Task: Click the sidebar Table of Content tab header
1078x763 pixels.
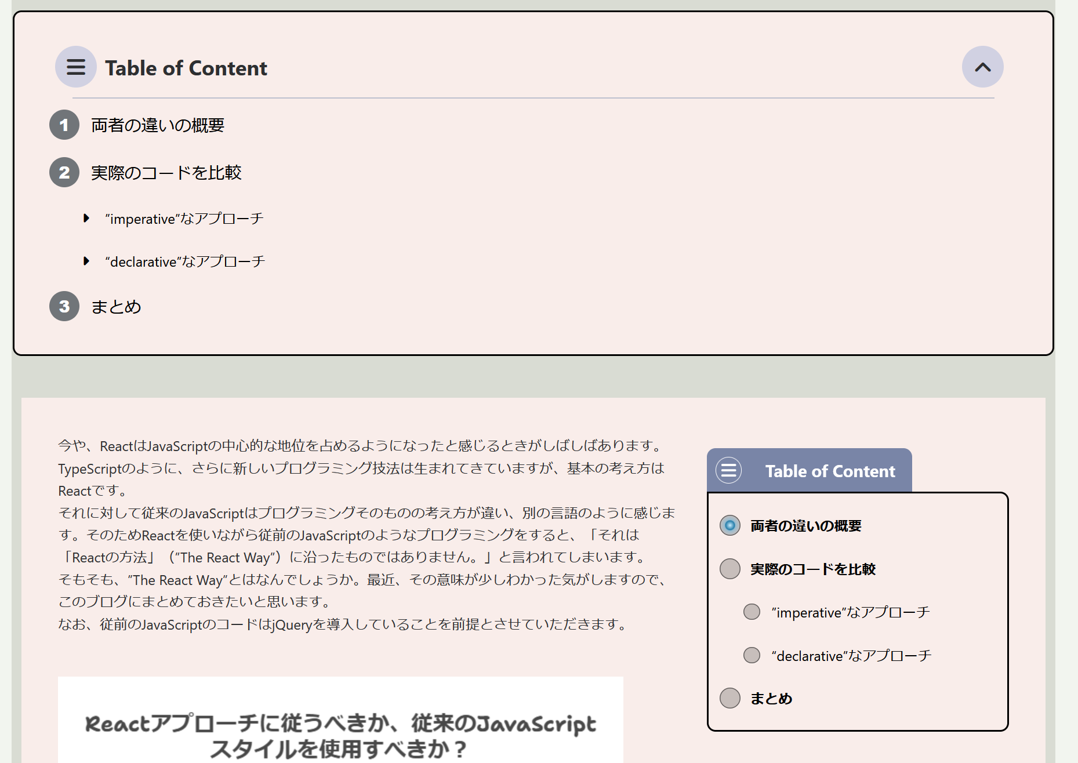Action: pos(810,470)
